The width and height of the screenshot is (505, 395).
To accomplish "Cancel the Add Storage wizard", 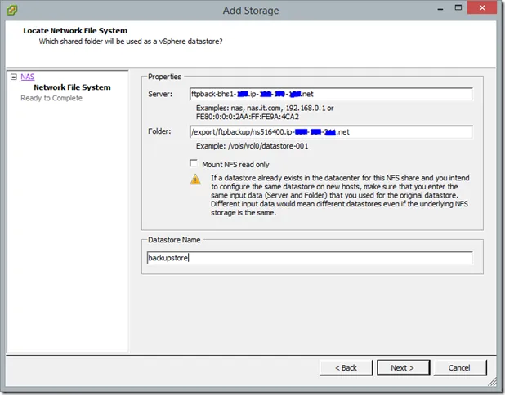I will click(459, 367).
